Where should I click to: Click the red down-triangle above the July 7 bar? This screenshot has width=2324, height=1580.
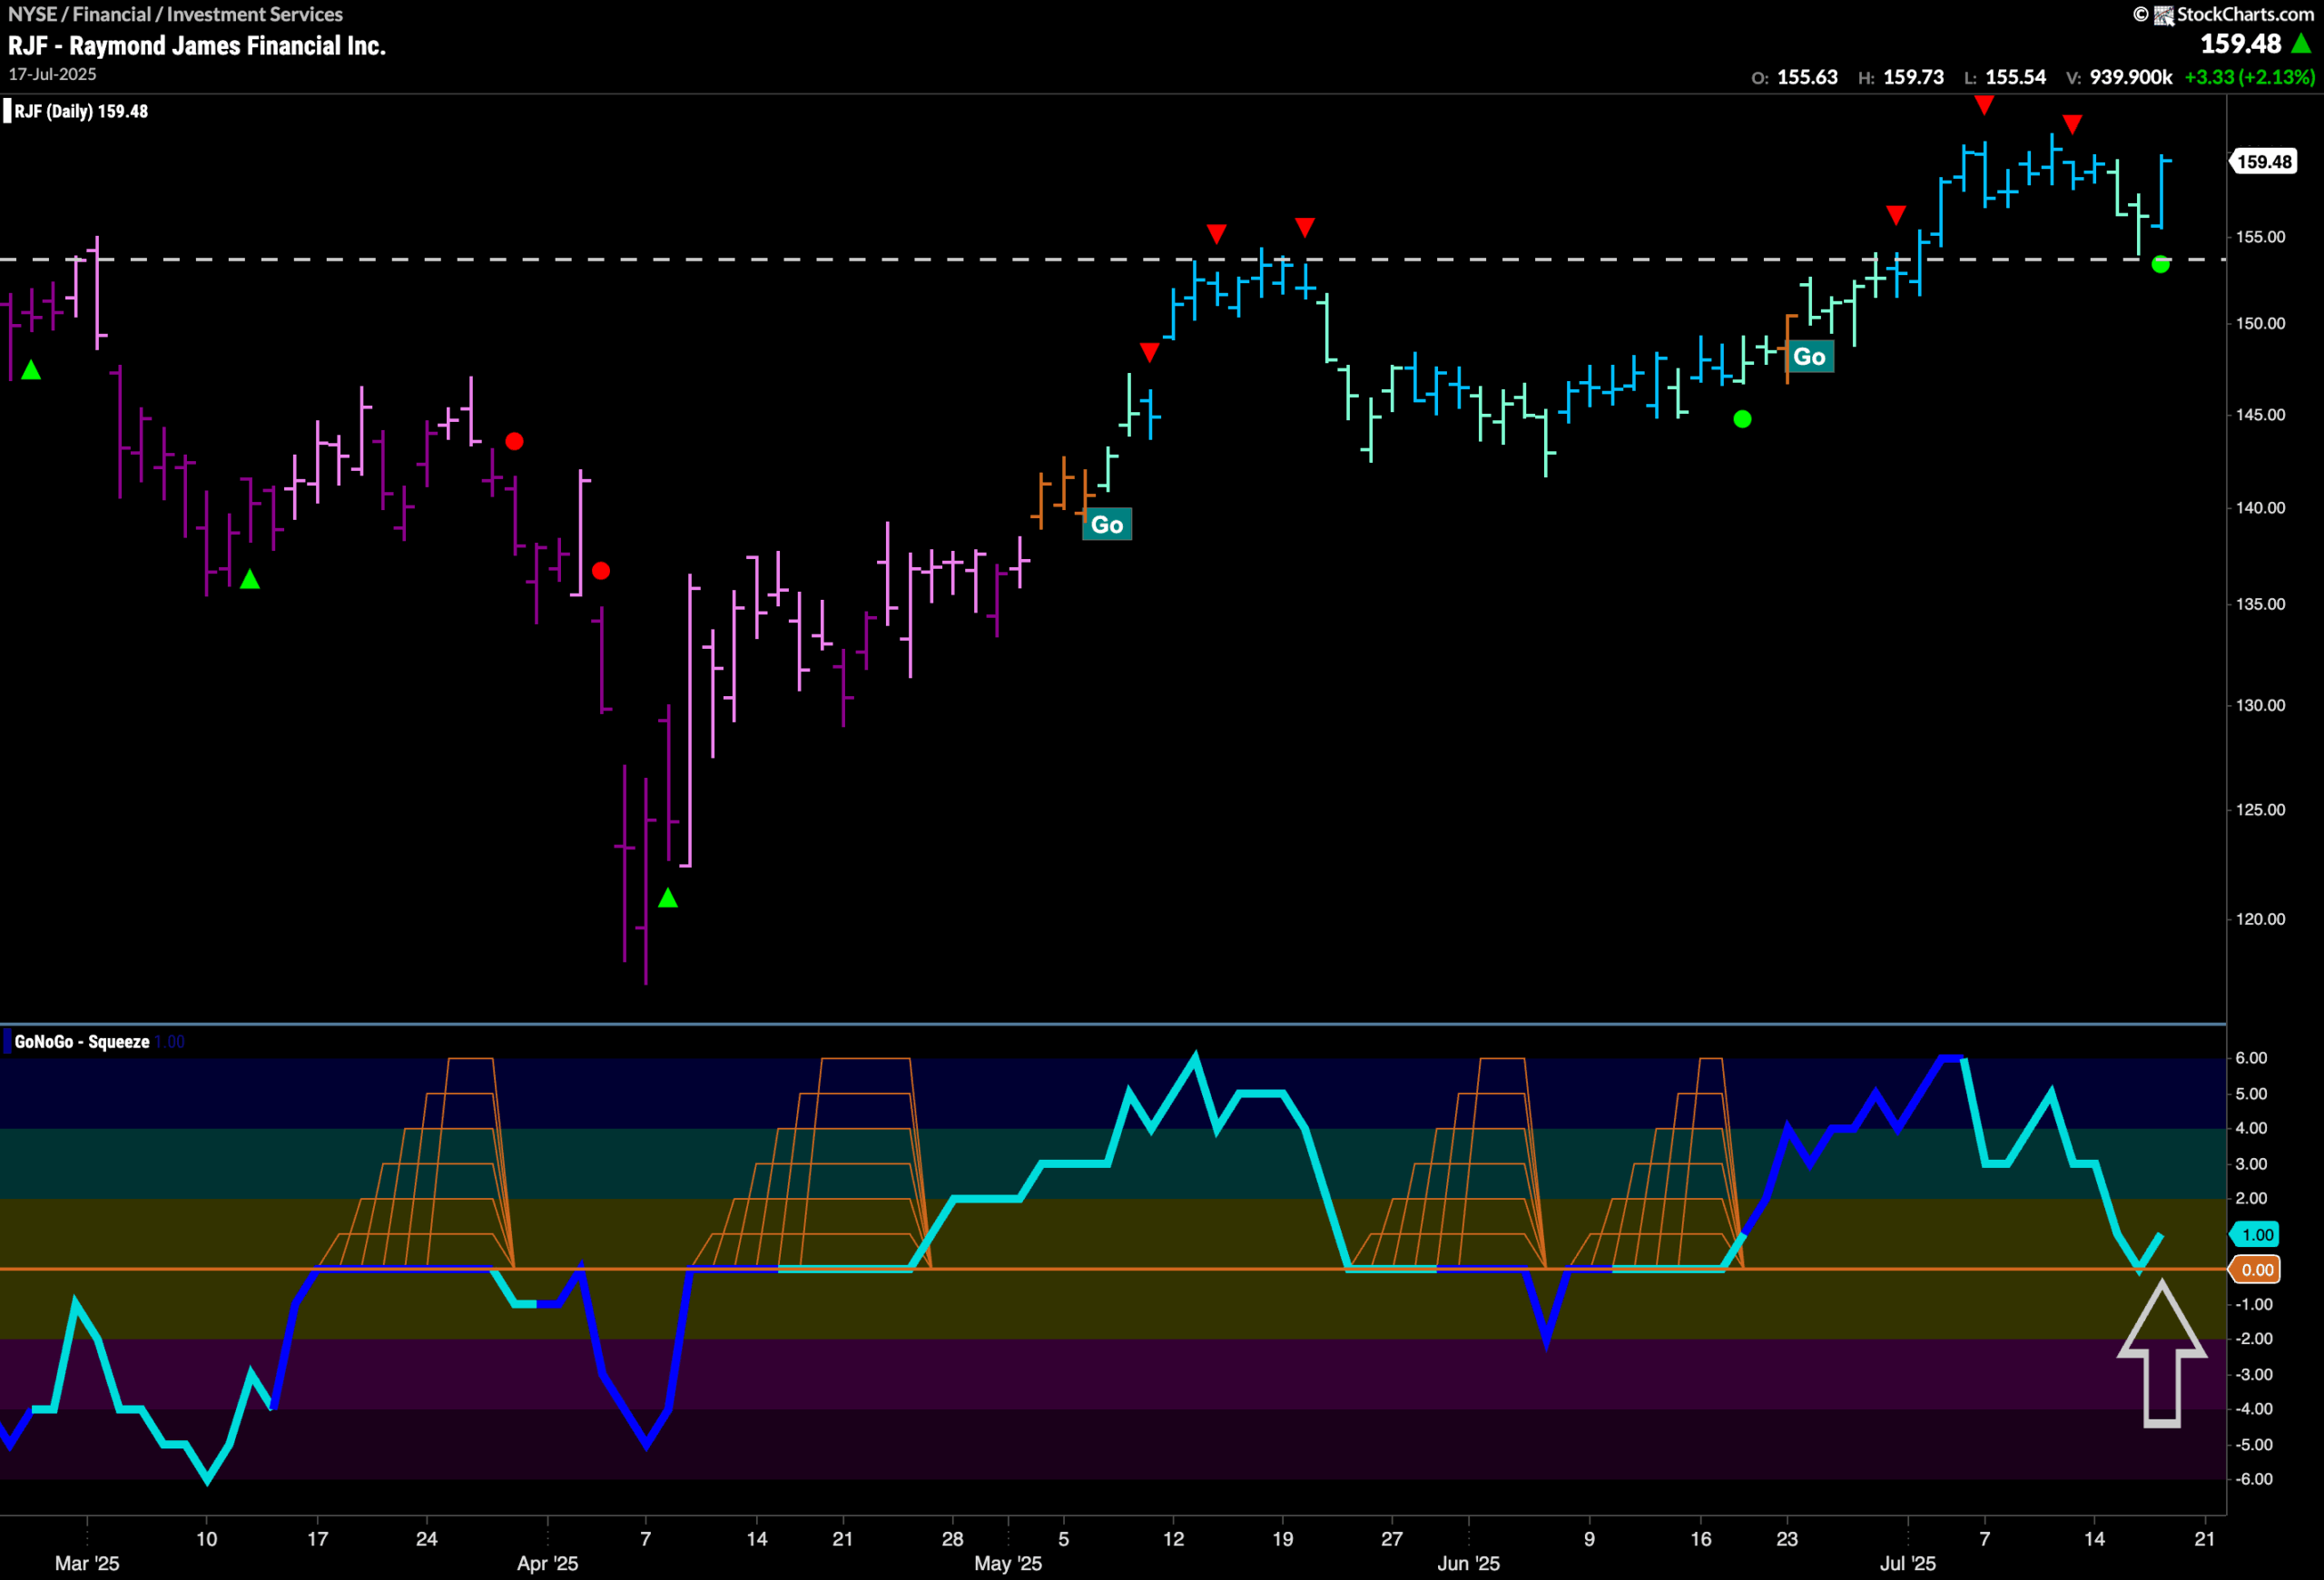click(x=1985, y=105)
